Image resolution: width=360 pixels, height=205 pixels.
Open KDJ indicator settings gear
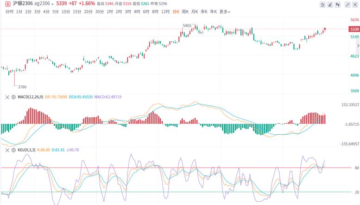pos(13,150)
